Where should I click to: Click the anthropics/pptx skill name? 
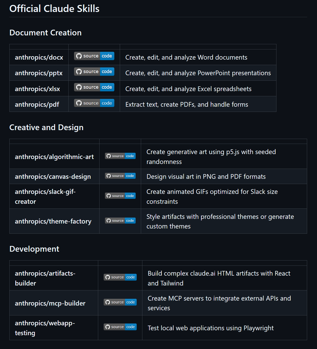(x=39, y=73)
